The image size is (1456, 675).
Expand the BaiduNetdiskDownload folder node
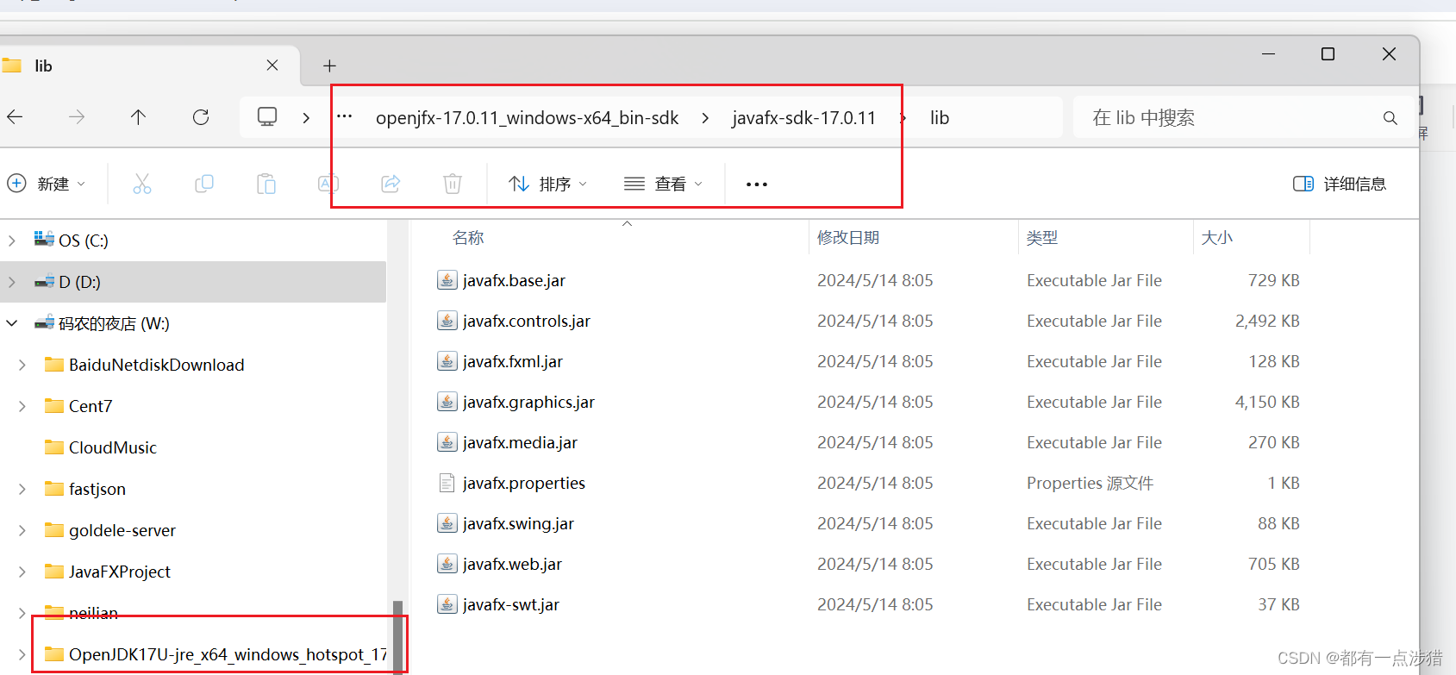[x=22, y=365]
